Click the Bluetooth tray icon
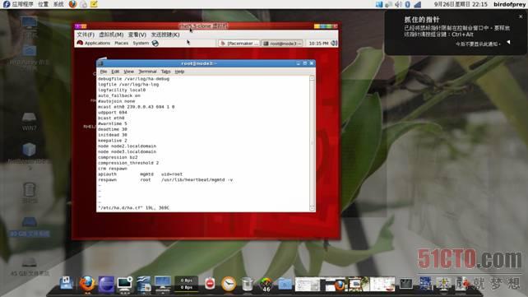The height and width of the screenshot is (297, 528). 407,4
